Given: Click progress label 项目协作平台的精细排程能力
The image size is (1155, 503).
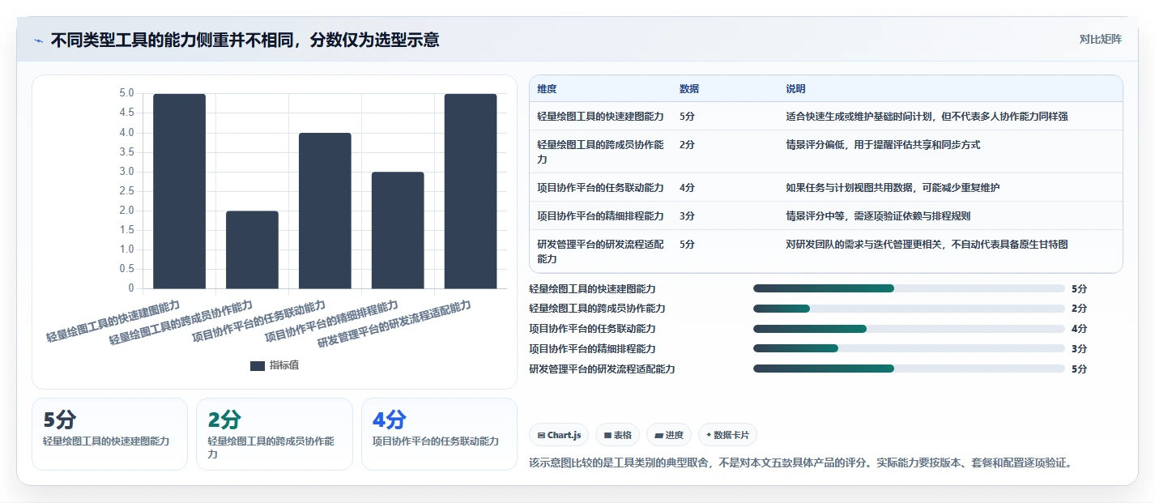Looking at the screenshot, I should [x=592, y=349].
